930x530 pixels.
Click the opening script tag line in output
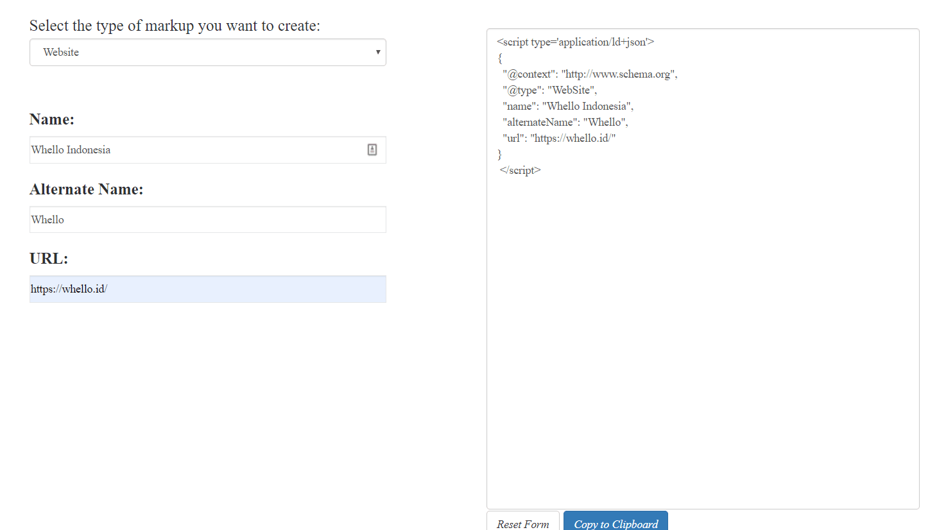[575, 42]
